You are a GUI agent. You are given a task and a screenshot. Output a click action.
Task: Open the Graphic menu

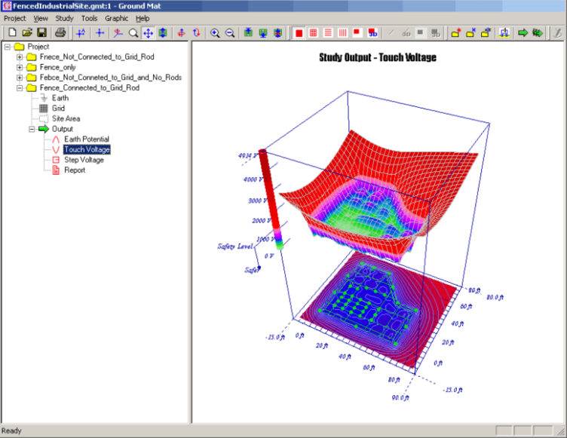point(116,18)
